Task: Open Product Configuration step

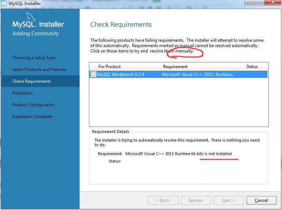Action: tap(34, 105)
